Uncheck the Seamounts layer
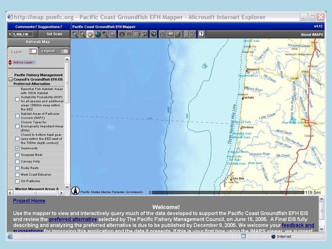Screen dimensions: 332x249 (17, 148)
